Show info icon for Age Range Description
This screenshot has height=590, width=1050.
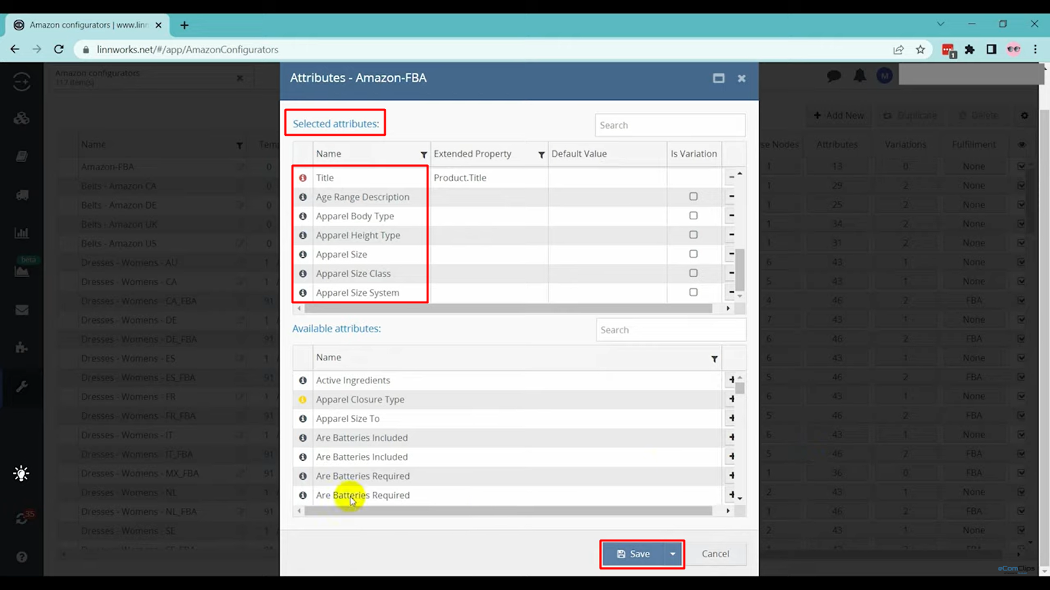(303, 197)
